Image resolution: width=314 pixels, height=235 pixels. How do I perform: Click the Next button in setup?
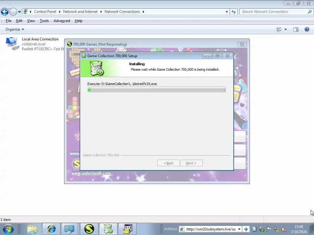[191, 163]
